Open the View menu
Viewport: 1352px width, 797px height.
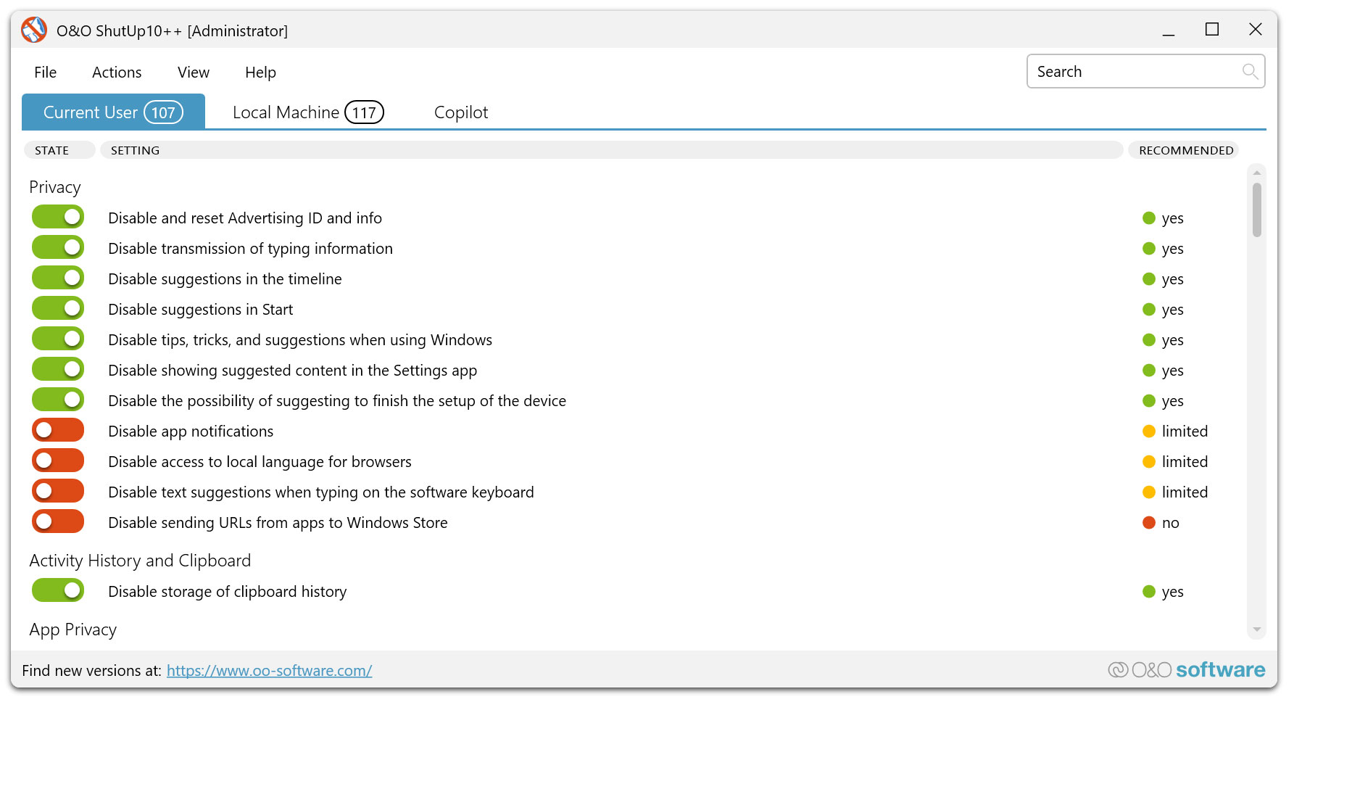click(x=192, y=72)
